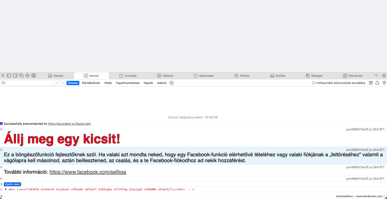This screenshot has height=199, width=387.
Task: Open the Grafika tab
Action: coord(278,76)
